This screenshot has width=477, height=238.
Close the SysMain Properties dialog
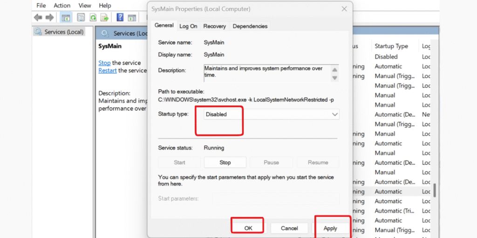[344, 9]
